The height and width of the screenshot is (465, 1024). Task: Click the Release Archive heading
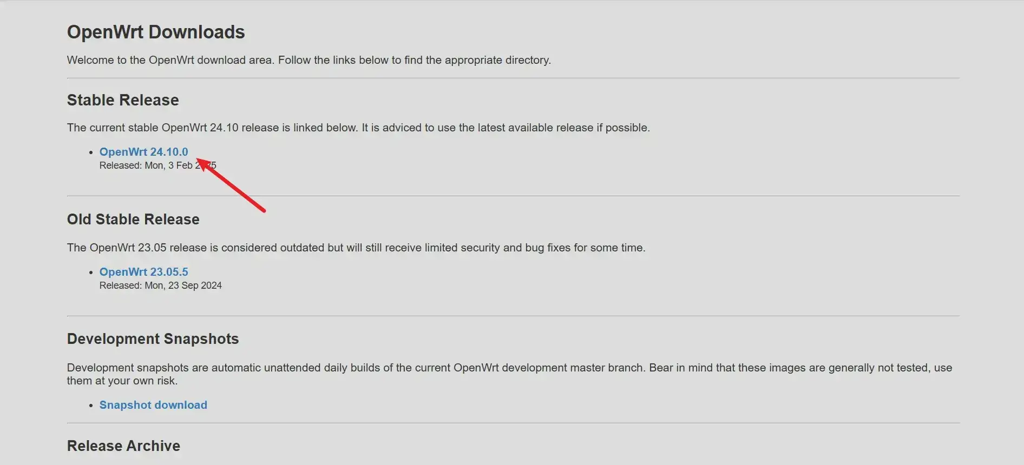(123, 446)
